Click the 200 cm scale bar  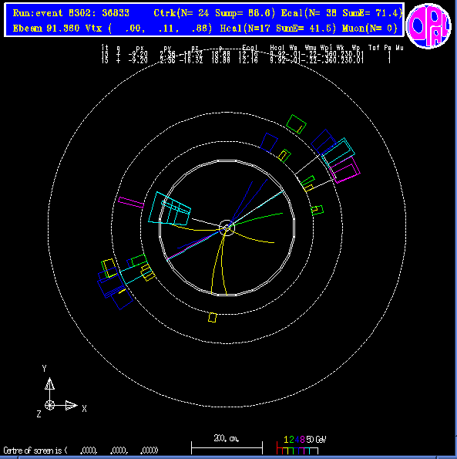pyautogui.click(x=227, y=448)
